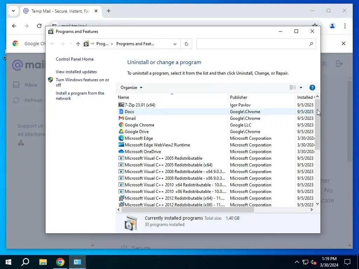Click the Prog... breadcrumb segment
Screen dimensions: 359x269
point(102,44)
